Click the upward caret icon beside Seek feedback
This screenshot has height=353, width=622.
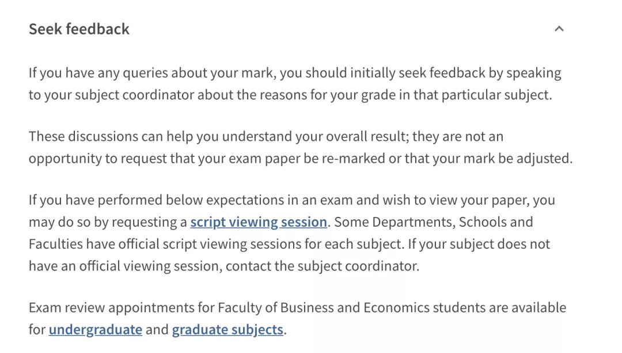click(x=559, y=29)
